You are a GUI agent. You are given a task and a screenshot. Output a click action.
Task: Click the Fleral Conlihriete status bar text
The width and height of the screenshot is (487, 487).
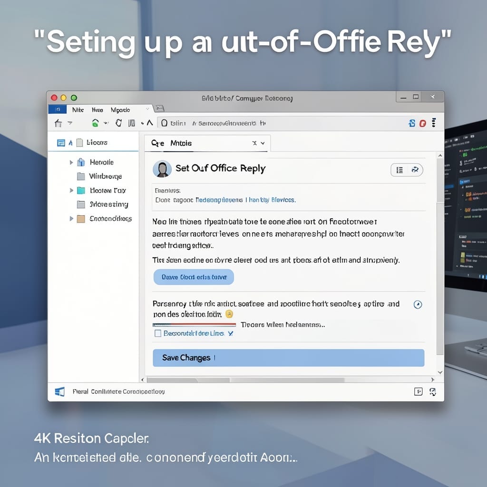pos(118,392)
